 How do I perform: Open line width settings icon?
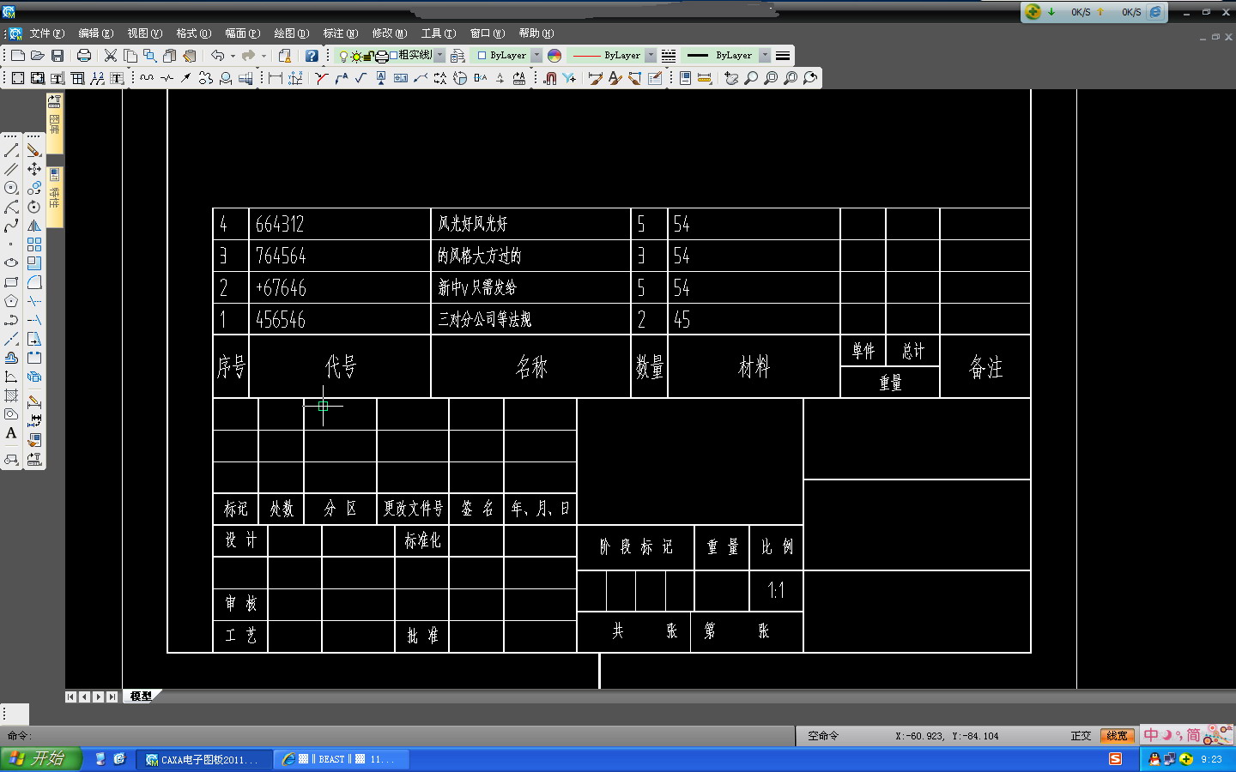[783, 56]
